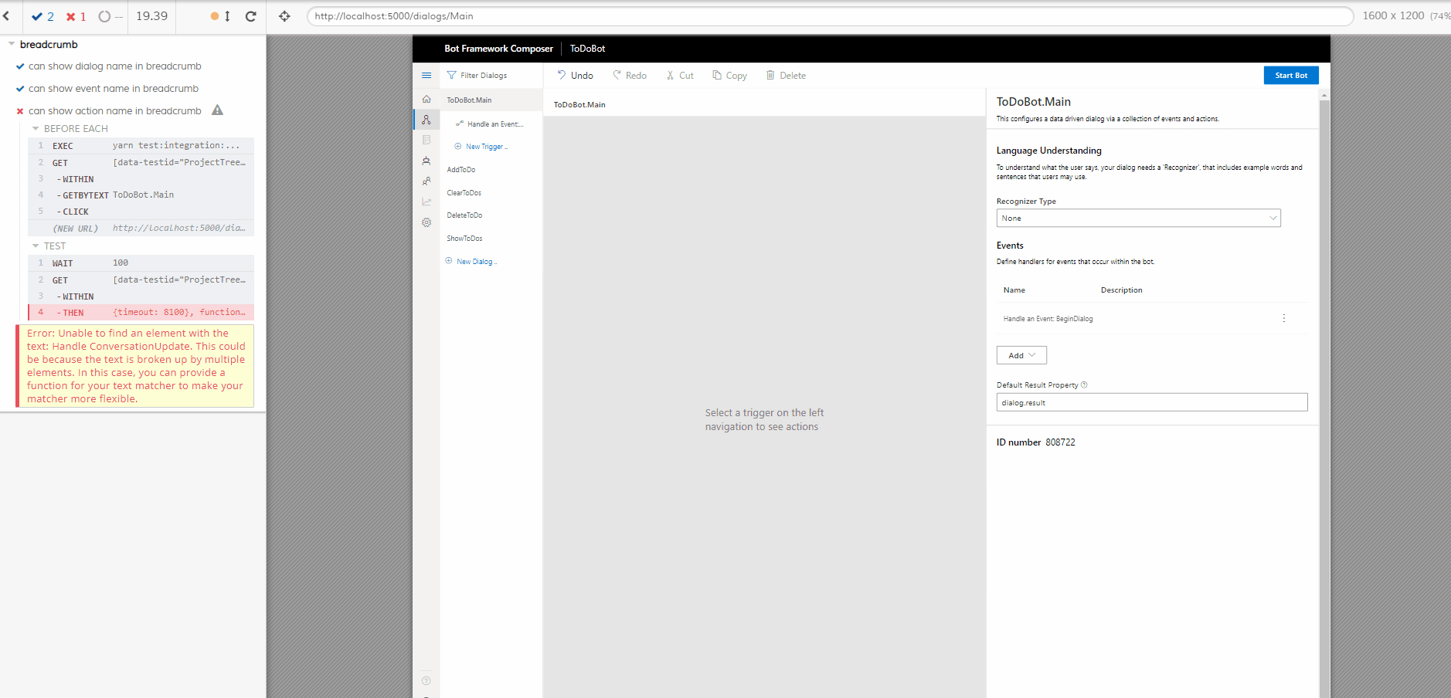Collapse the BEFORE EACH section
Image resolution: width=1451 pixels, height=698 pixels.
[x=36, y=128]
